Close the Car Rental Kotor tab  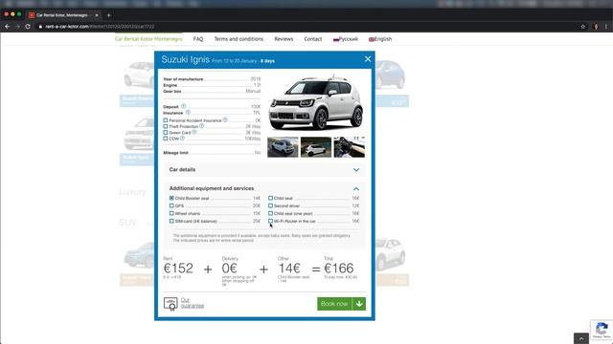(x=97, y=15)
